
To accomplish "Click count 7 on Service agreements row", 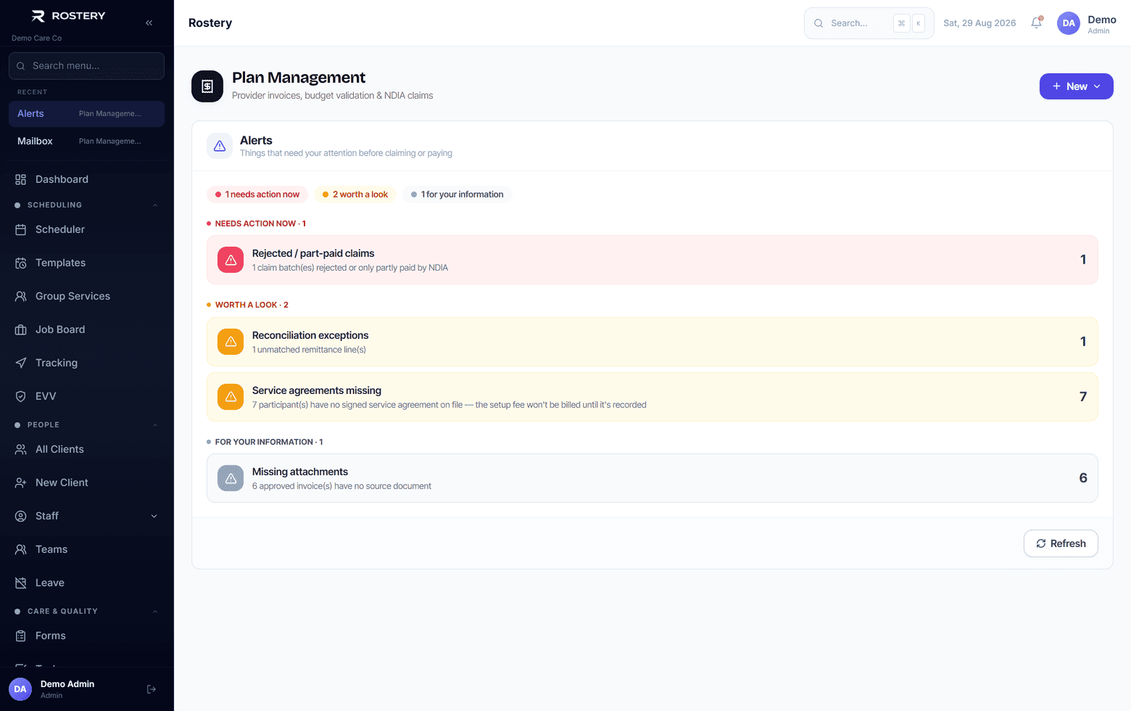I will pyautogui.click(x=1083, y=397).
